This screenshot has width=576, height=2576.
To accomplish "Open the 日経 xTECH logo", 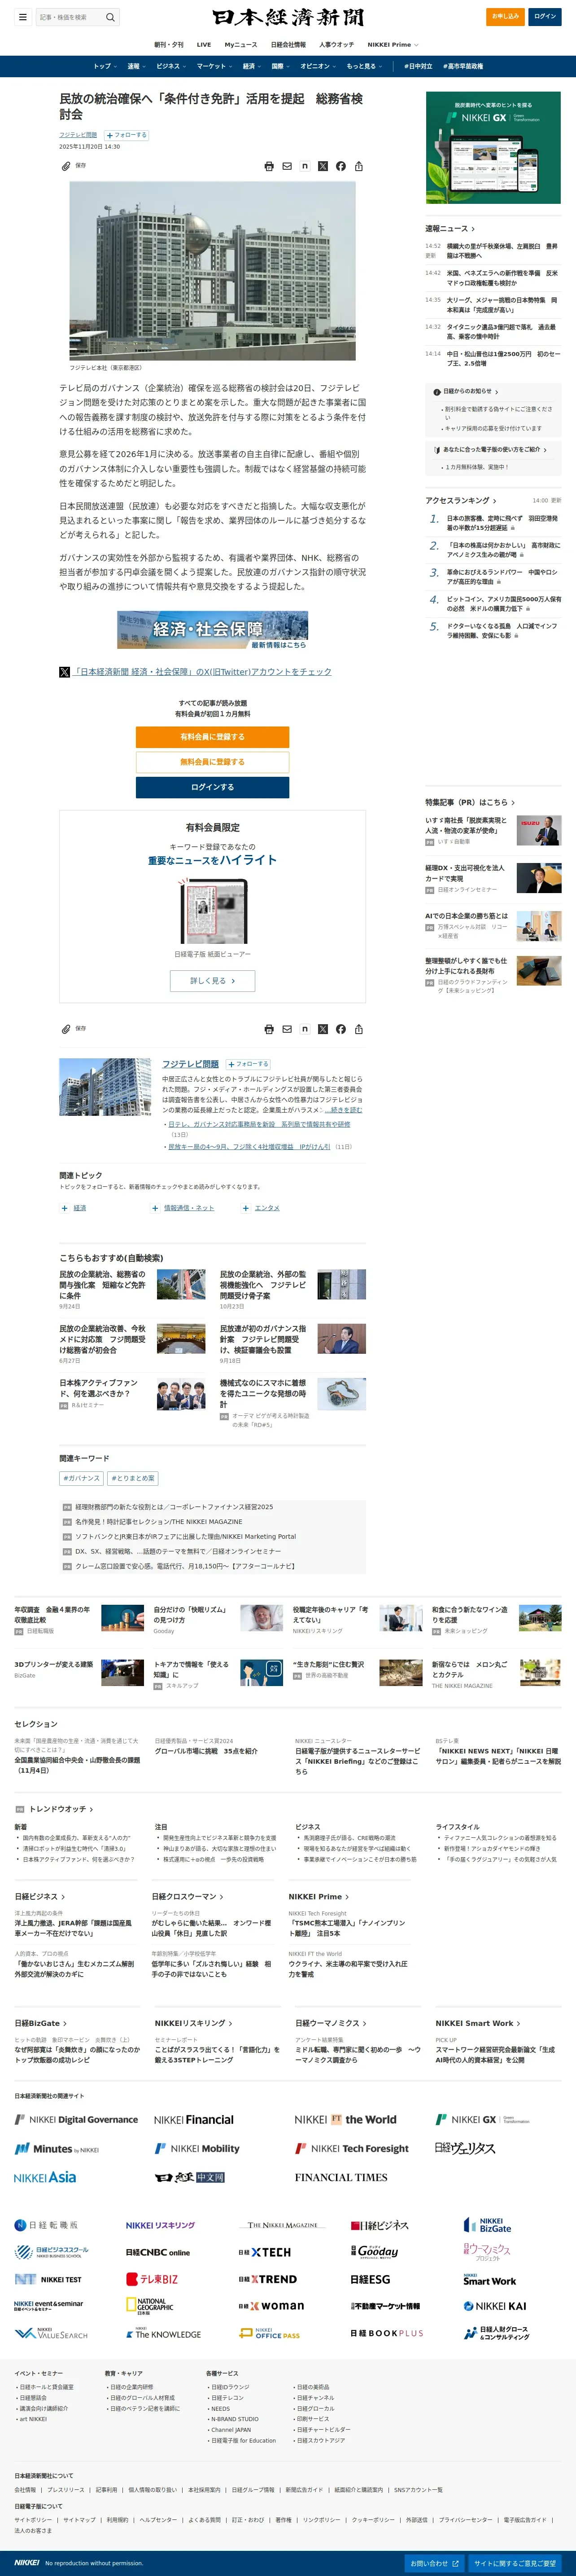I will click(x=265, y=2252).
